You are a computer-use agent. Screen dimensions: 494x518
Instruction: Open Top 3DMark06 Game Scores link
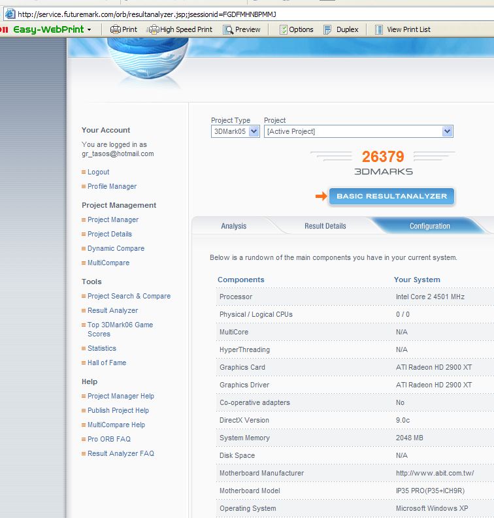[x=120, y=329]
